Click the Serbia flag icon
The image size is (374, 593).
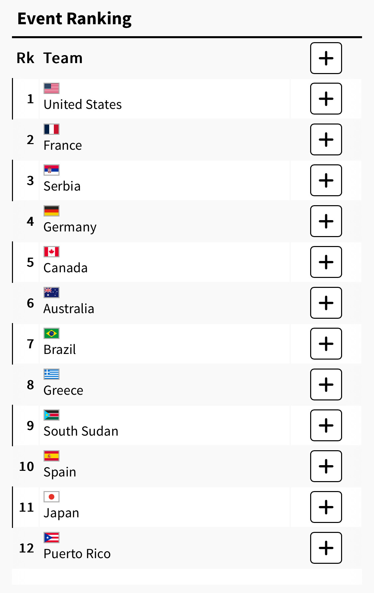[52, 170]
